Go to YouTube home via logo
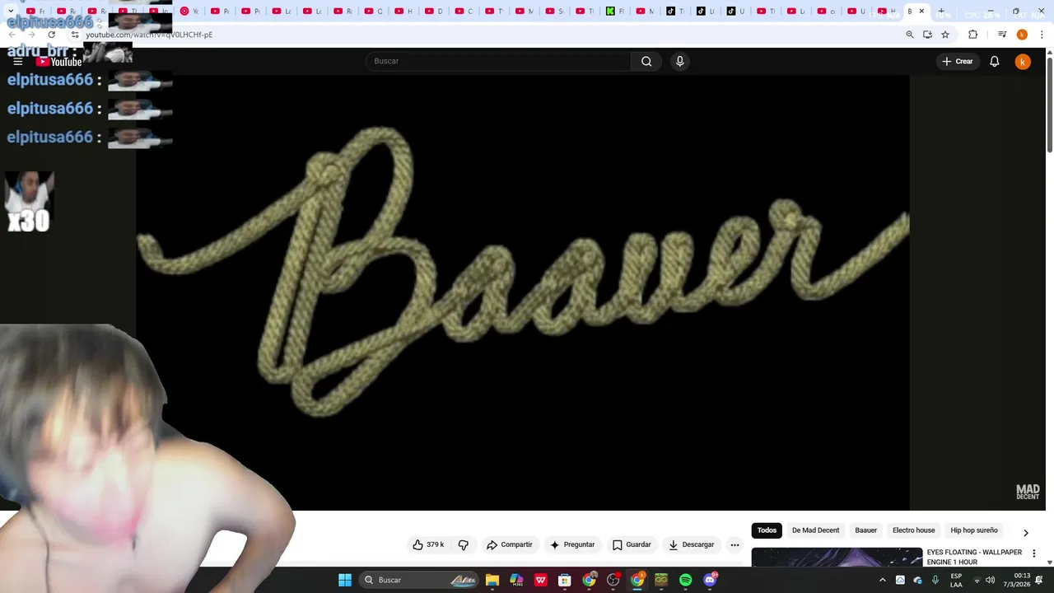 [58, 62]
